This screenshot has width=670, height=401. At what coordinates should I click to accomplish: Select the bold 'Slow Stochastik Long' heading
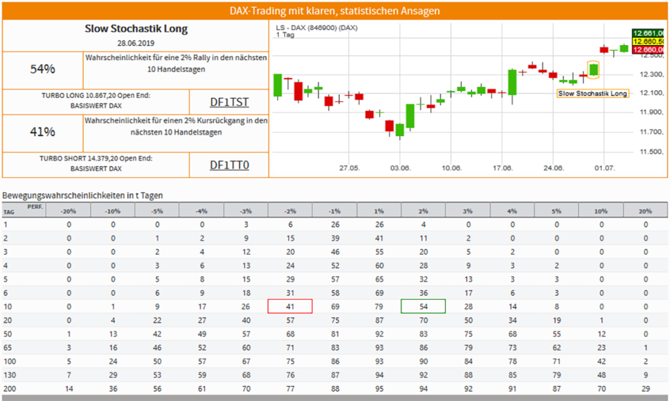pos(136,29)
